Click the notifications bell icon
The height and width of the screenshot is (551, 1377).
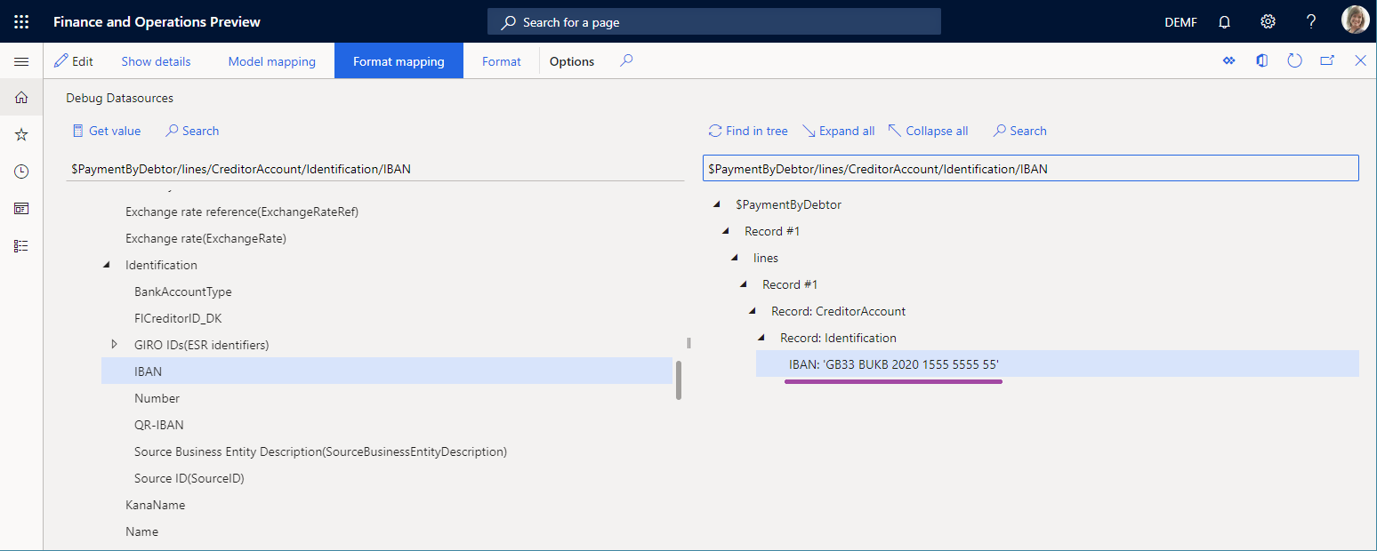pos(1225,21)
